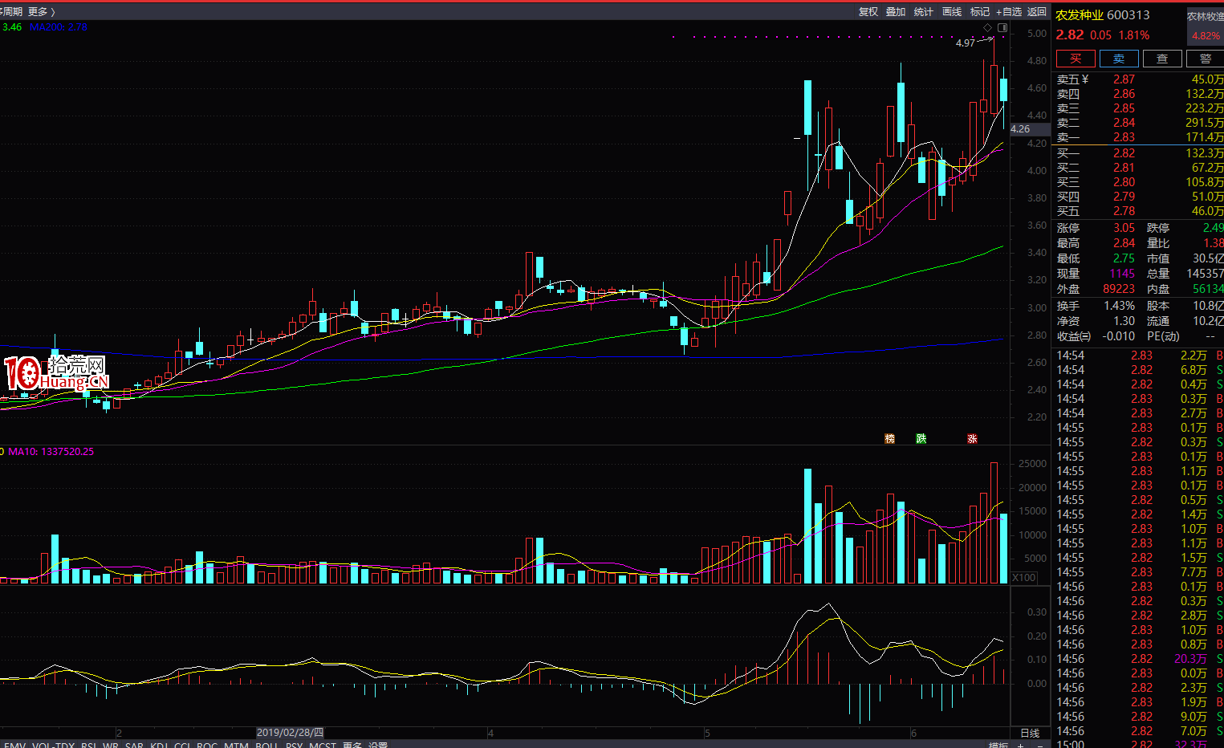This screenshot has width=1224, height=748.
Task: Open the 日线 period selector
Action: 1030,733
